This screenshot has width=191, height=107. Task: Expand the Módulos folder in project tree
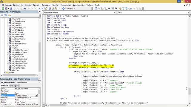4,73
